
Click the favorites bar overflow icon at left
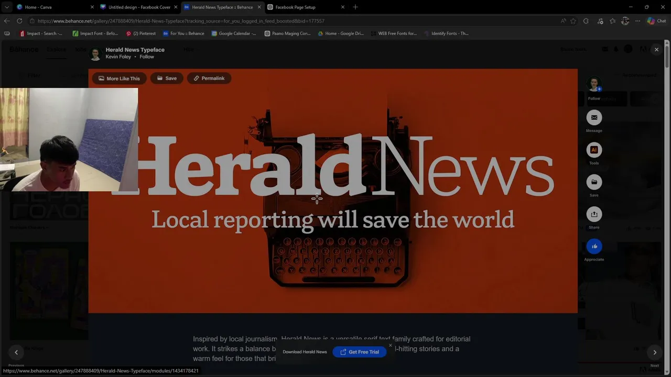coord(7,34)
